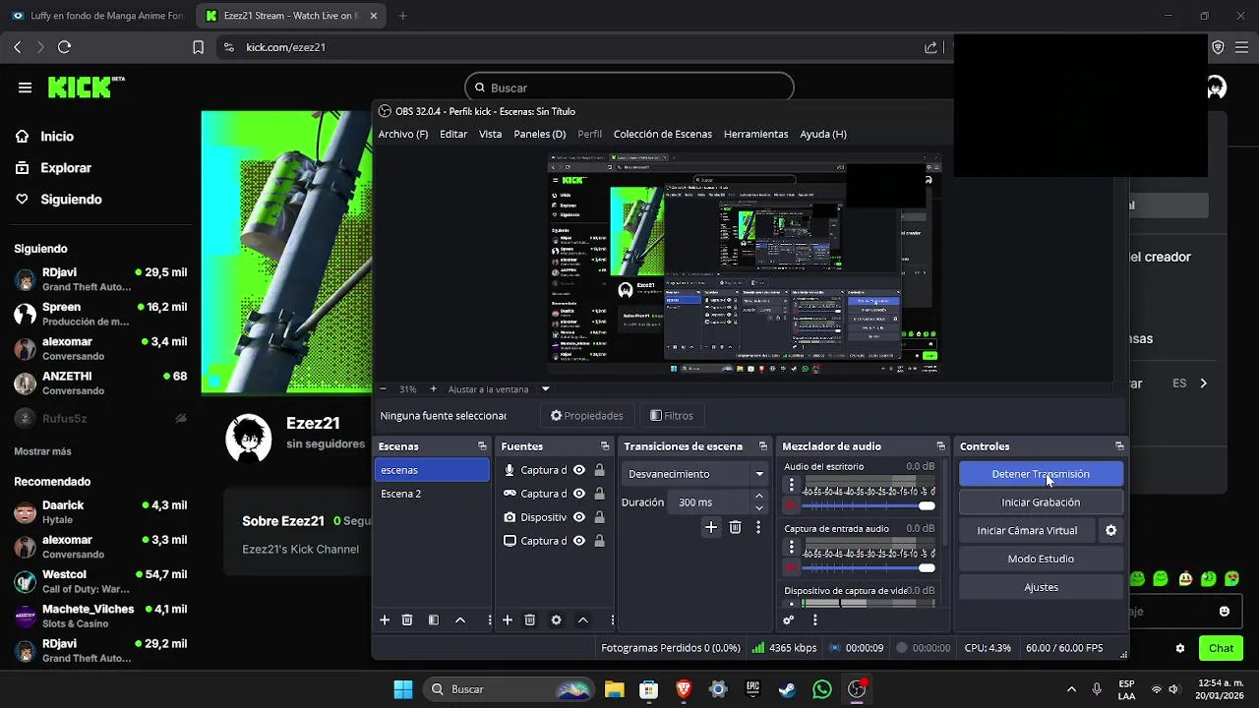The image size is (1259, 708).
Task: Lock the Dispositiv camera source
Action: pyautogui.click(x=599, y=517)
